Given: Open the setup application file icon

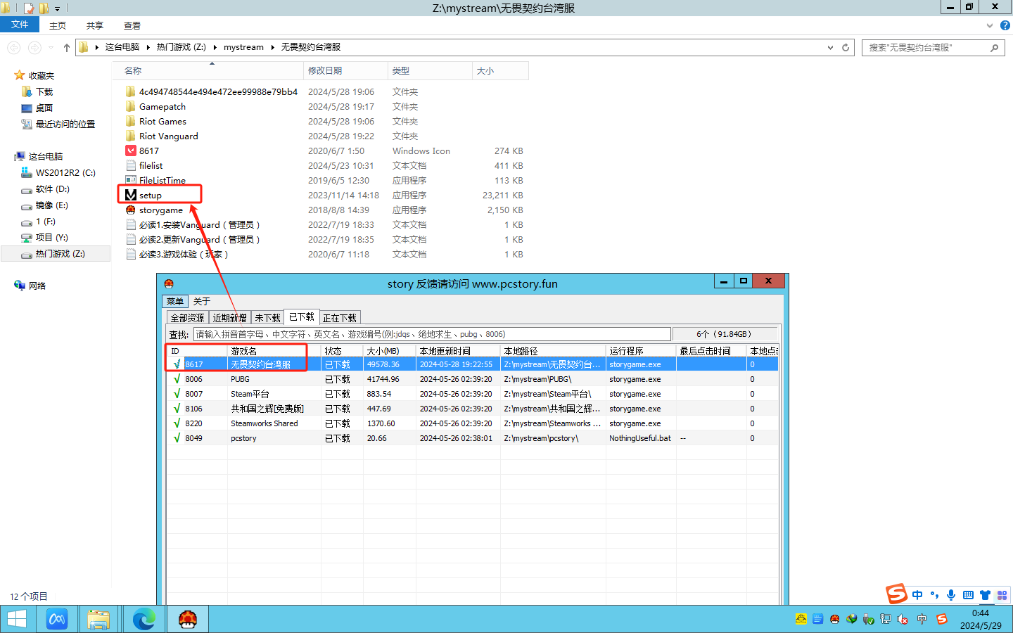Looking at the screenshot, I should coord(131,195).
